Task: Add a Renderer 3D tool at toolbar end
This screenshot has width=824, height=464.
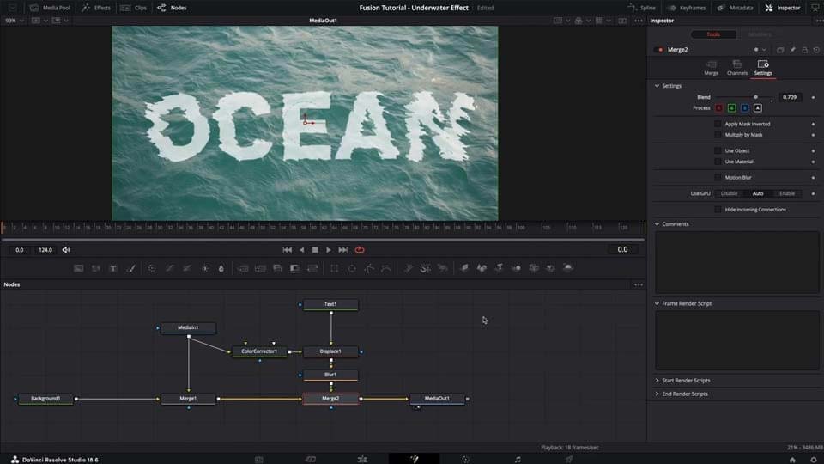Action: (568, 268)
